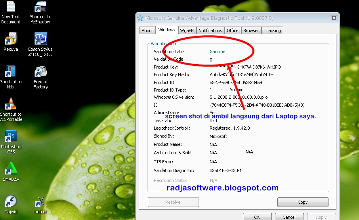Click the Copy button
Image resolution: width=359 pixels, height=220 pixels.
point(303,202)
